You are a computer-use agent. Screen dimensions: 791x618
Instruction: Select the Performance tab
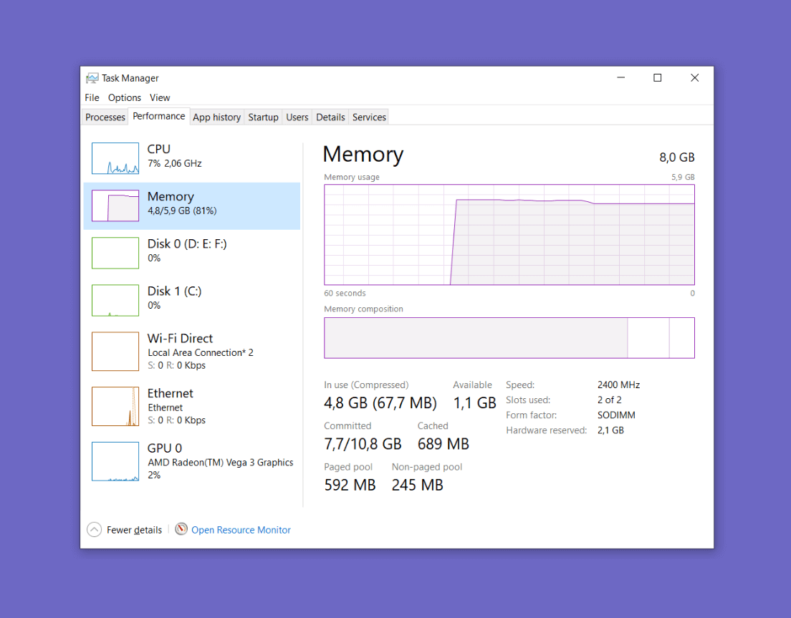159,116
